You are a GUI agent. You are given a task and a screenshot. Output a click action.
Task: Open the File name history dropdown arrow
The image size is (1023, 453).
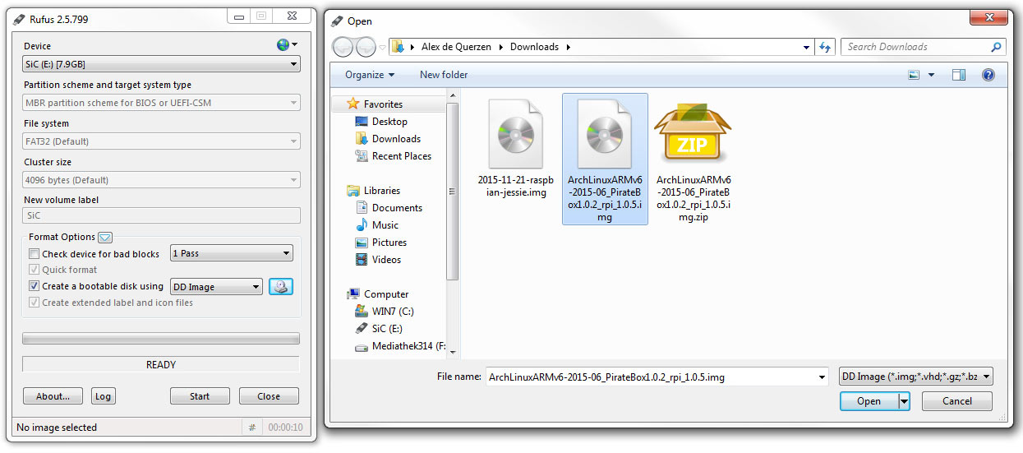point(822,377)
